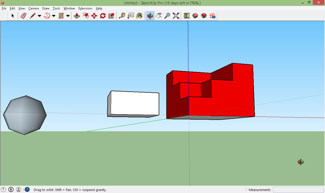Select the Push/Pull tool
The image size is (325, 193).
pyautogui.click(x=77, y=16)
